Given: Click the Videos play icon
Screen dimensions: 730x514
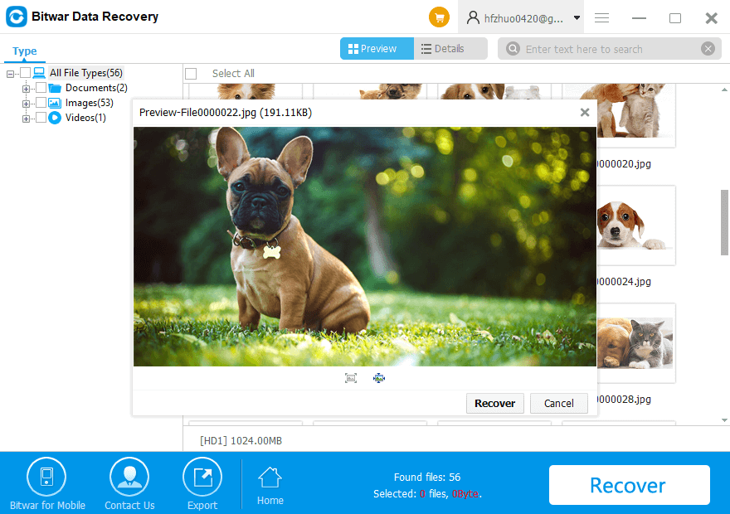Looking at the screenshot, I should pyautogui.click(x=55, y=118).
